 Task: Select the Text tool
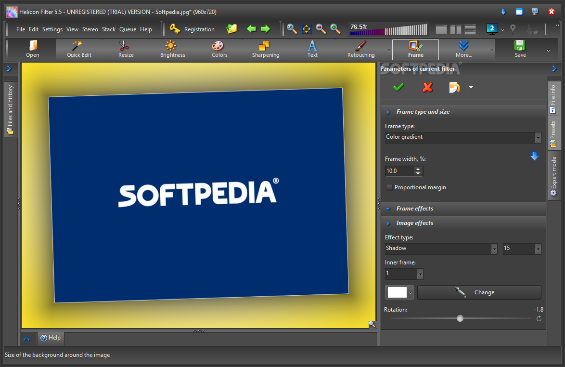coord(312,49)
